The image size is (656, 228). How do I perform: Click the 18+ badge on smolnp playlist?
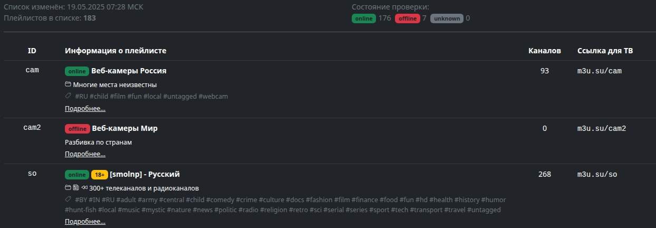(x=99, y=175)
